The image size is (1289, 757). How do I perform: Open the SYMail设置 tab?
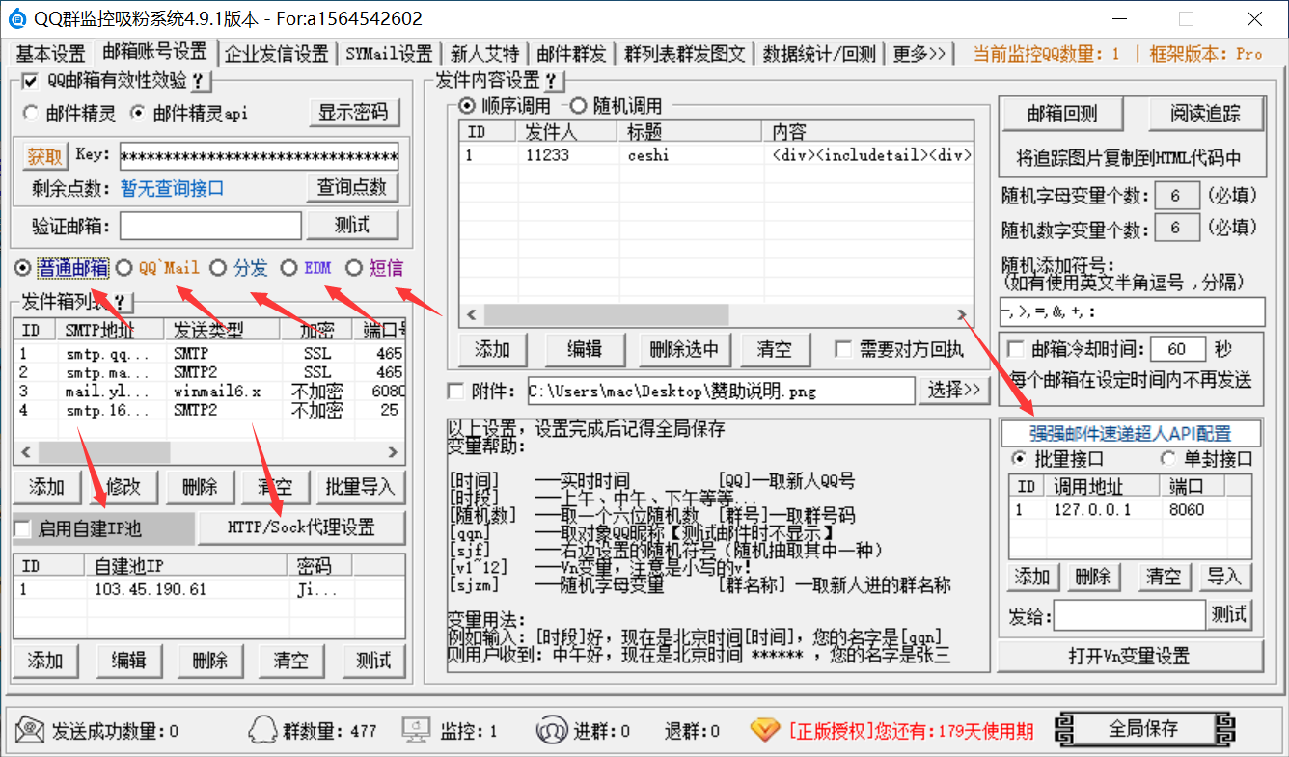(x=389, y=54)
